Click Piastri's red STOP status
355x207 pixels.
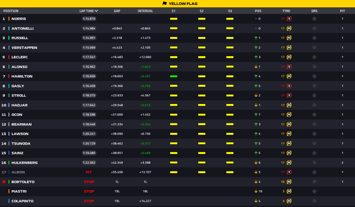tap(89, 191)
